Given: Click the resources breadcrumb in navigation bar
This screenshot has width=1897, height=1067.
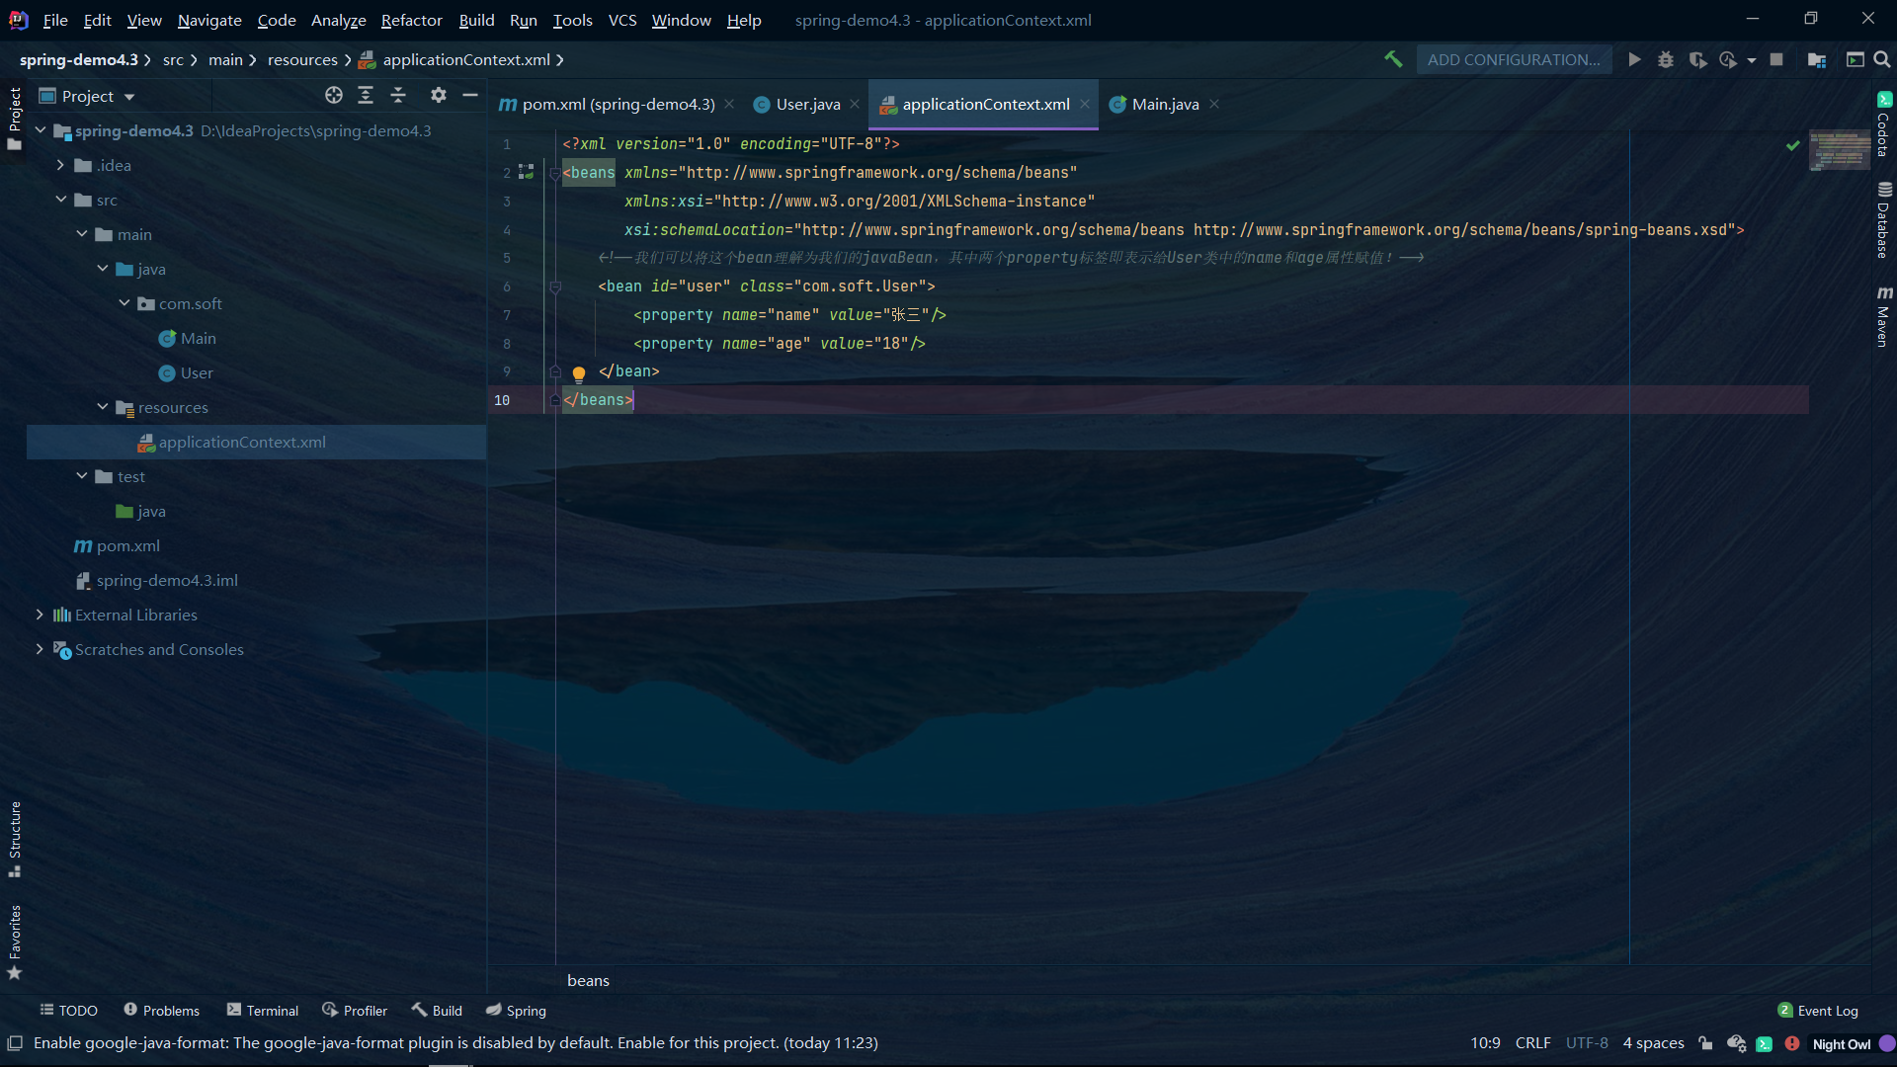Looking at the screenshot, I should click(302, 60).
